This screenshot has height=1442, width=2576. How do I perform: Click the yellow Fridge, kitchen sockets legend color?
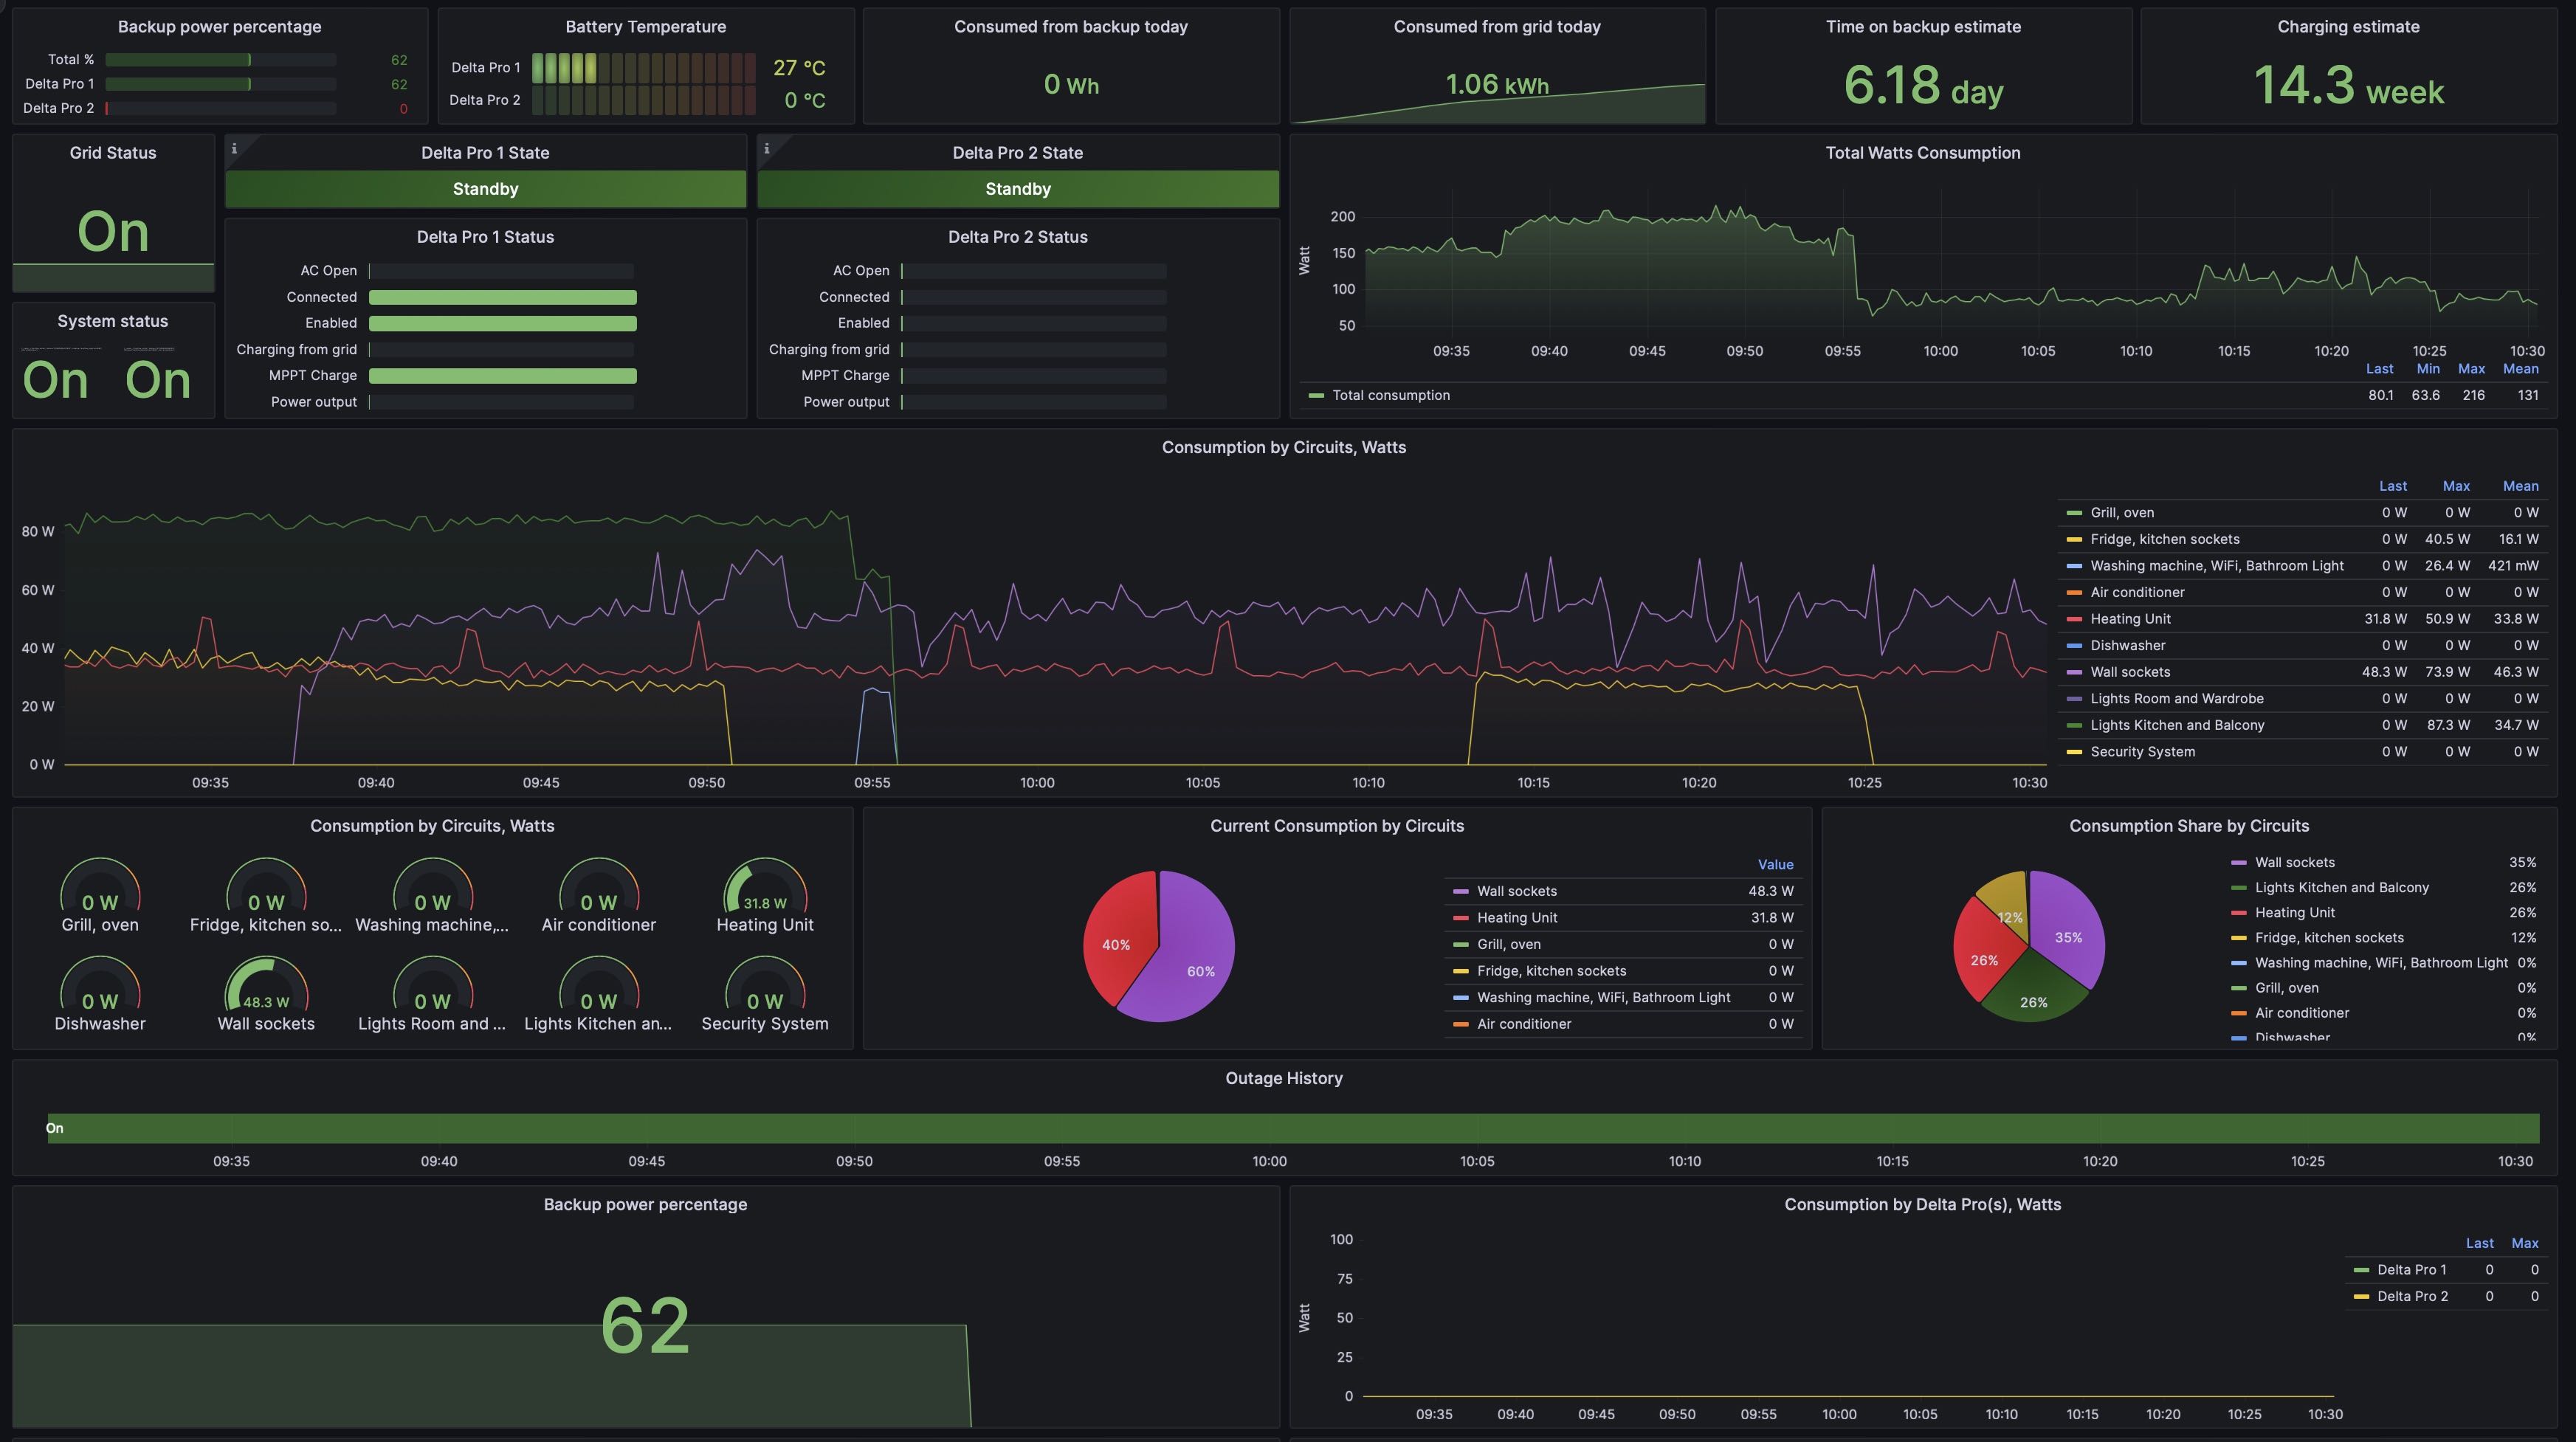click(2074, 539)
